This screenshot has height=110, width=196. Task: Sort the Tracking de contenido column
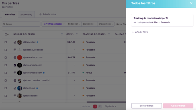point(109,34)
